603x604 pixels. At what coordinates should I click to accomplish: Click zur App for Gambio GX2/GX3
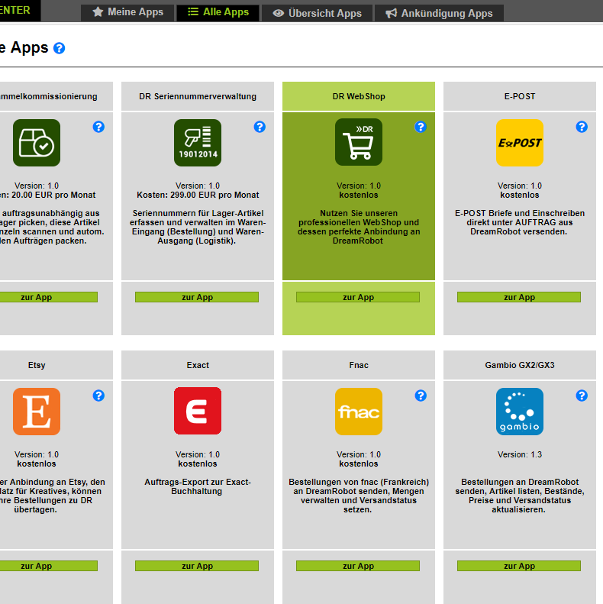(519, 566)
